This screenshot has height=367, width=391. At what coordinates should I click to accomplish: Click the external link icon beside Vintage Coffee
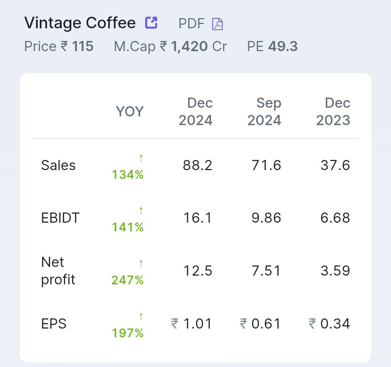click(x=152, y=22)
